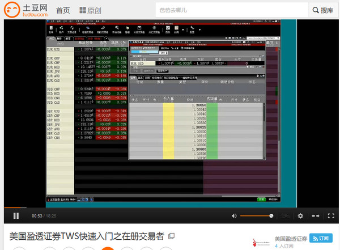The height and width of the screenshot is (250, 340).
Task: Click the 新闻 news toolbar icon
Action: tap(176, 29)
